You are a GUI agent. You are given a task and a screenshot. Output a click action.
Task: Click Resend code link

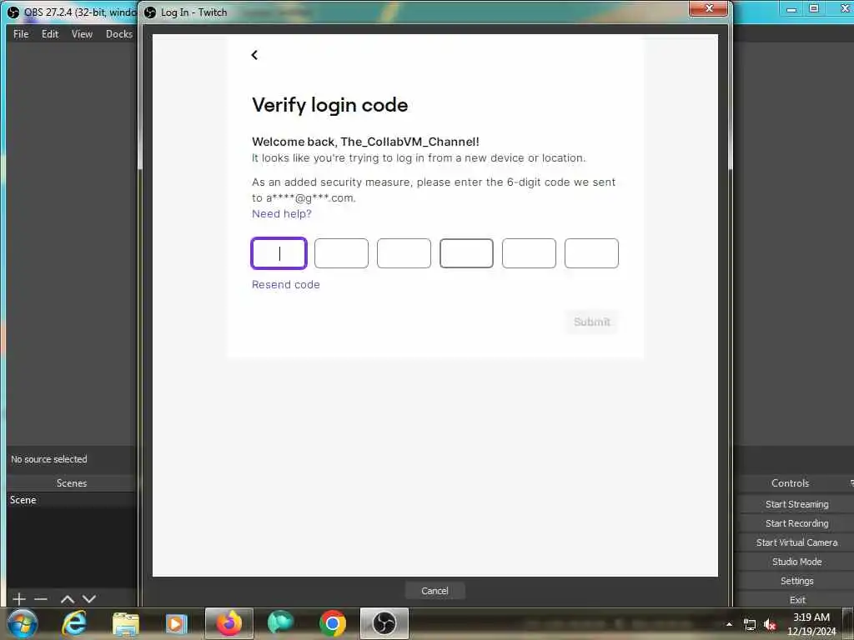(x=286, y=285)
